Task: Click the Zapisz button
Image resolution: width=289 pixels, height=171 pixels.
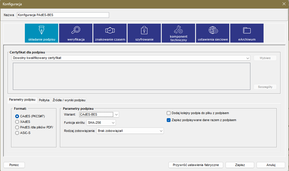Action: (240, 165)
